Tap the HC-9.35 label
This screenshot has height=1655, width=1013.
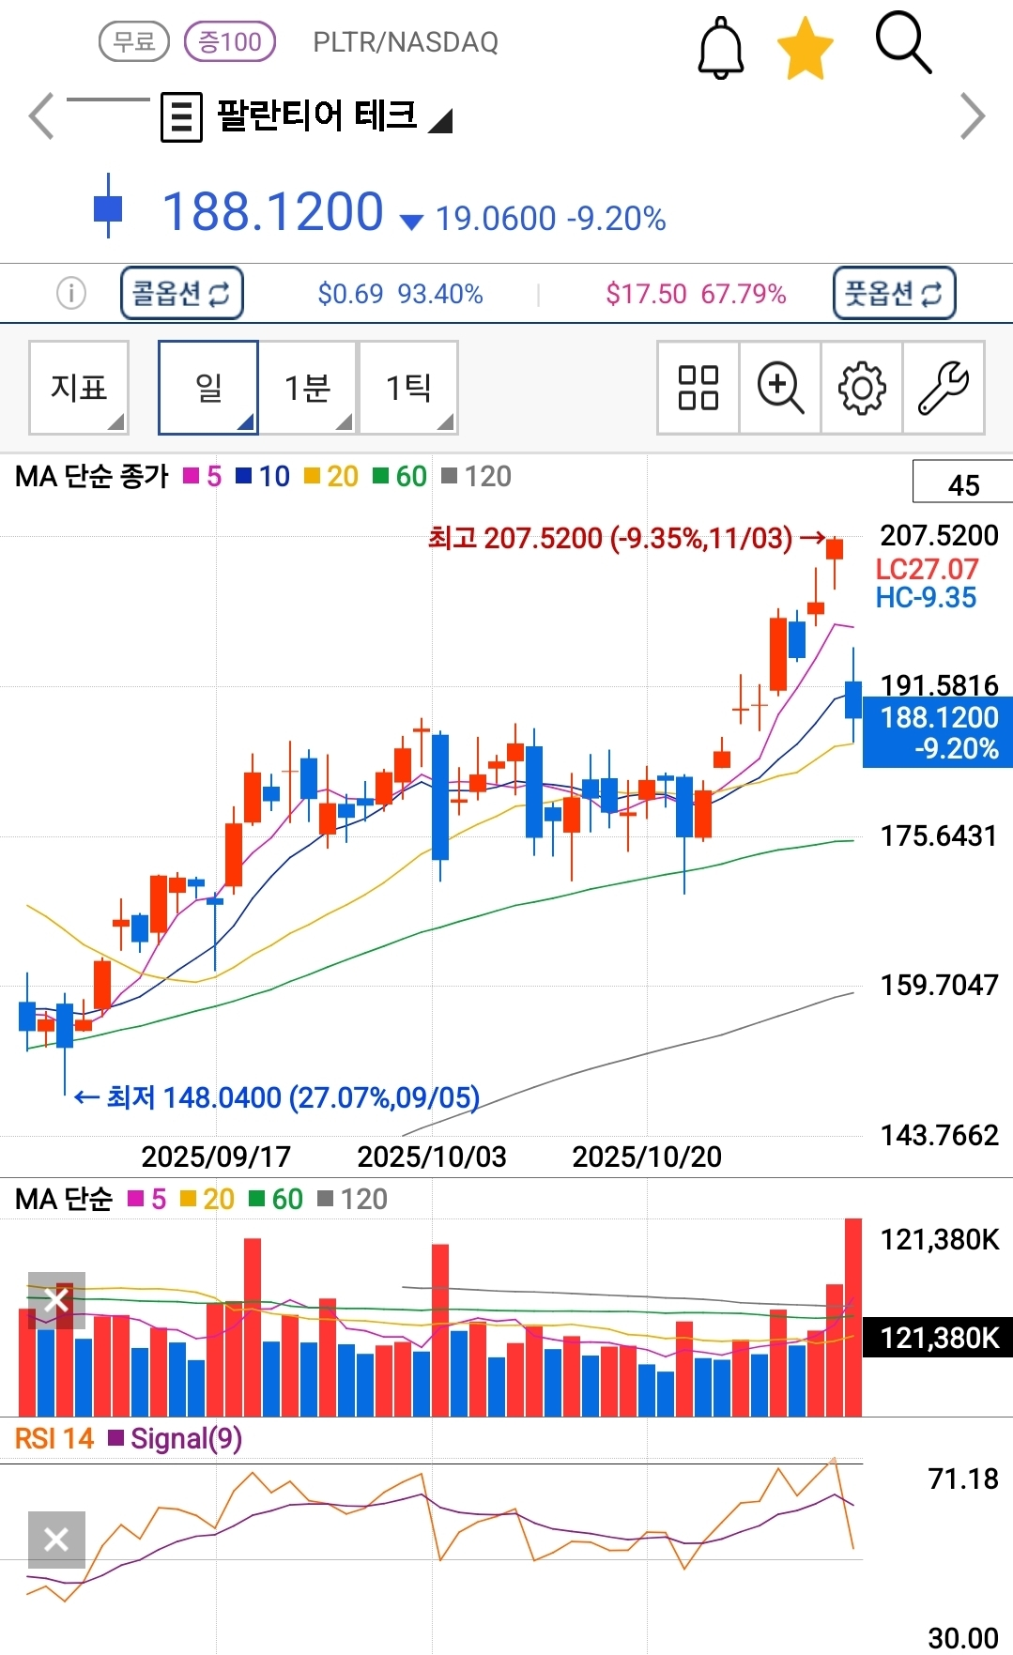pyautogui.click(x=926, y=597)
